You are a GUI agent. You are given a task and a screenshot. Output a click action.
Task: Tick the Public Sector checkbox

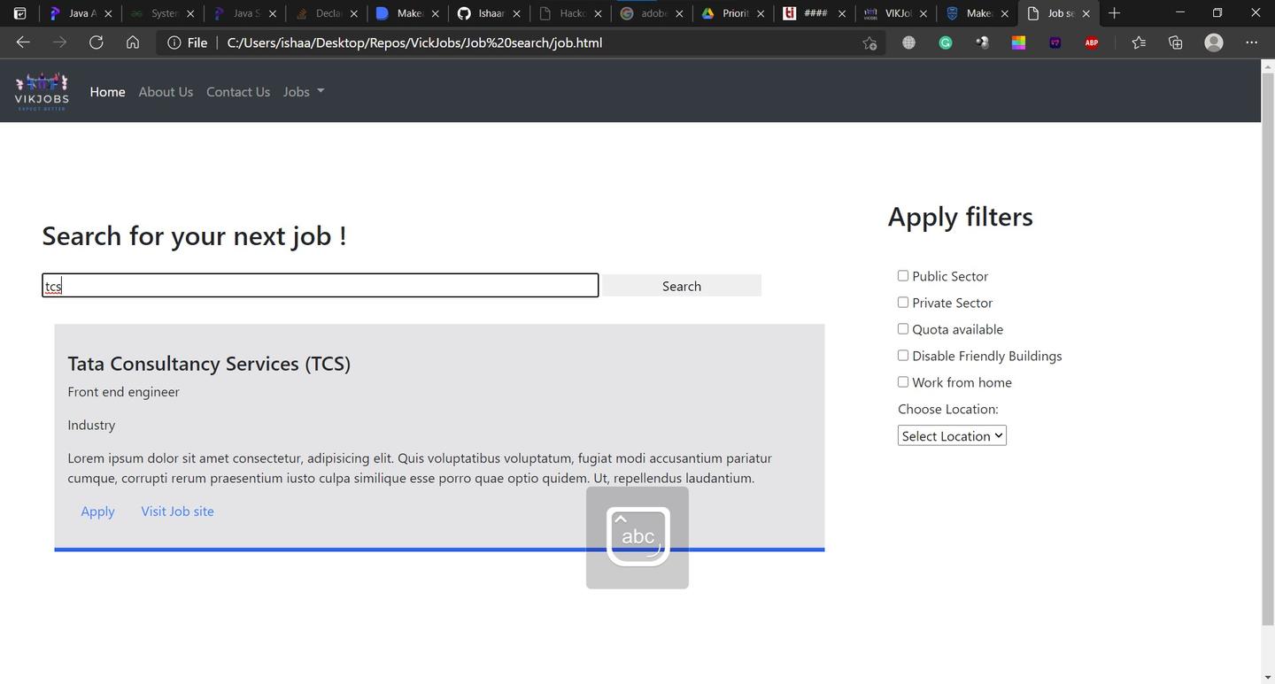903,276
